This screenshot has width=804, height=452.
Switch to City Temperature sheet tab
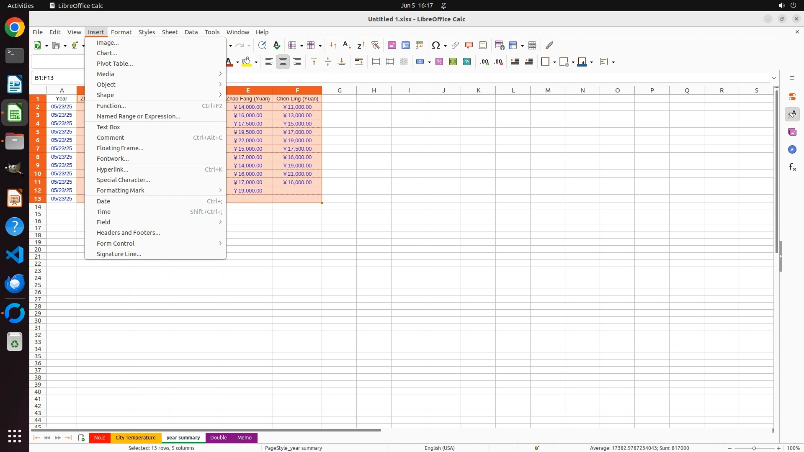[x=135, y=438]
